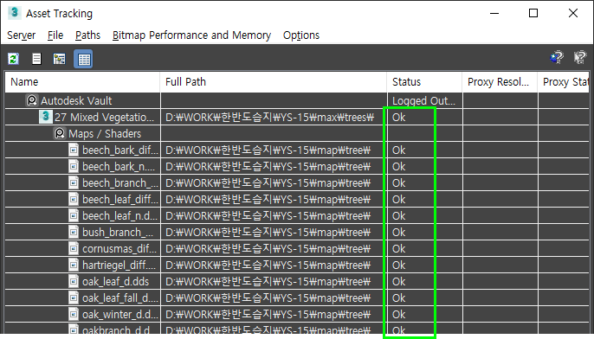
Task: Select the beech_leaf_diff... asset name
Action: (x=120, y=200)
